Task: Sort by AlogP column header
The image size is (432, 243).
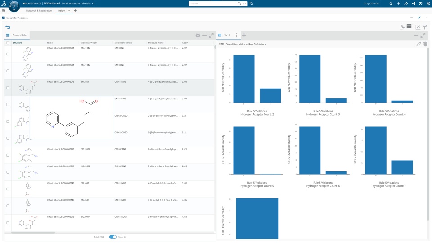Action: [185, 43]
